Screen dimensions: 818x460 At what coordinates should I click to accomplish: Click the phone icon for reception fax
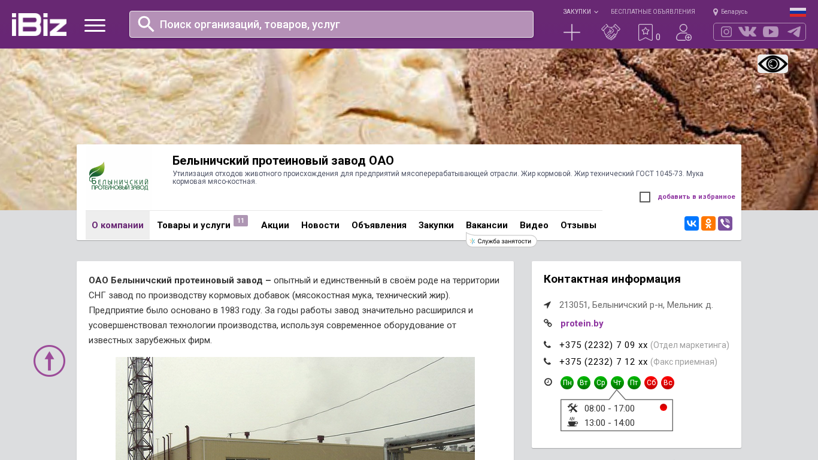point(547,361)
